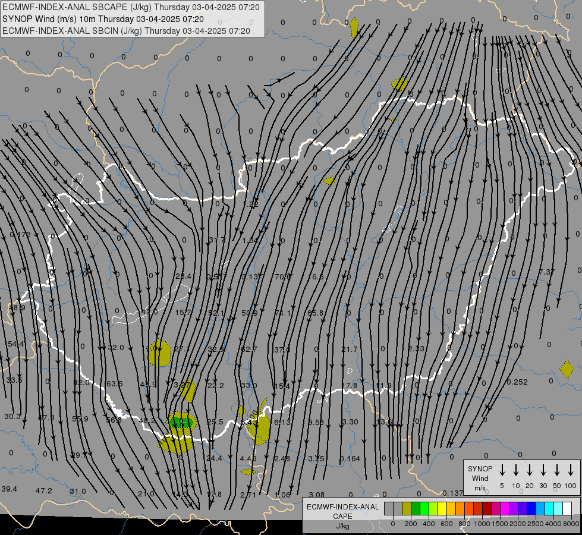The height and width of the screenshot is (535, 582).
Task: Pick the dark red swatch left of 1500 label
Action: pos(487,508)
